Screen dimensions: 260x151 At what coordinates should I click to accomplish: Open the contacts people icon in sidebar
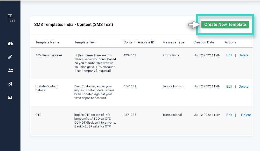tap(10, 70)
